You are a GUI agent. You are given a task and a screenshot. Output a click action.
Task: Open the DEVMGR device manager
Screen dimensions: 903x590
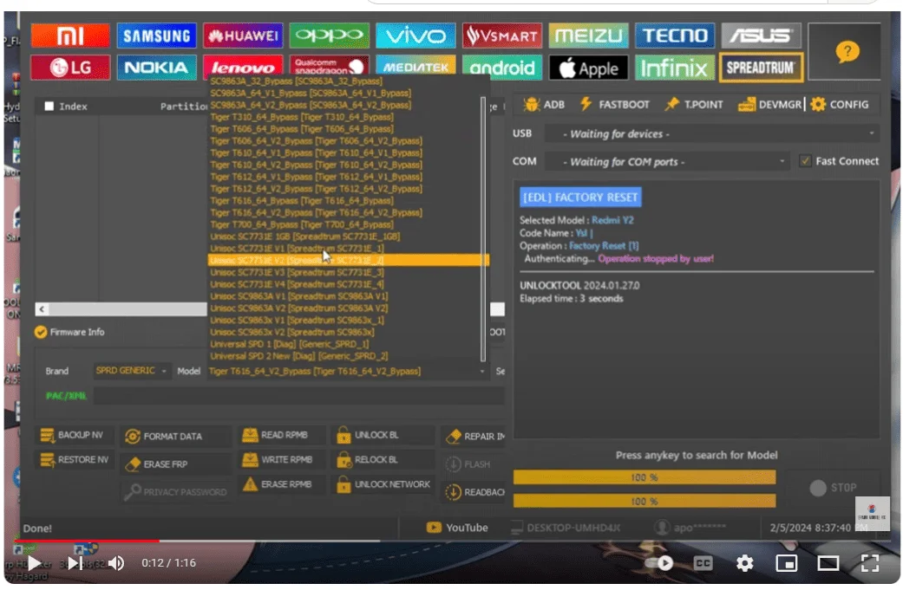770,105
